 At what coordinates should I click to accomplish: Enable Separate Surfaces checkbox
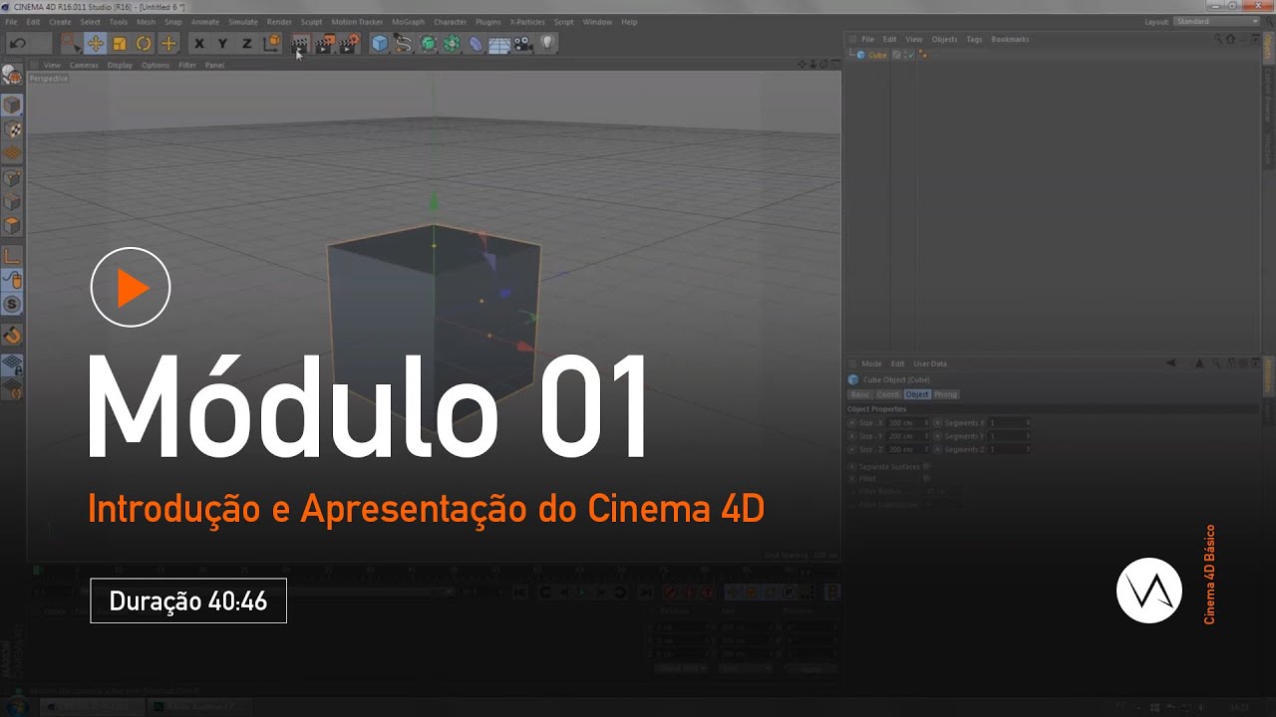coord(926,466)
